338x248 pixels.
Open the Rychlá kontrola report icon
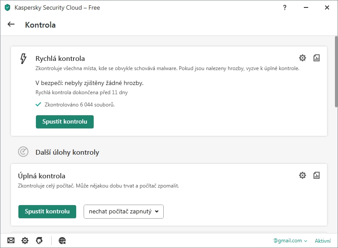pyautogui.click(x=317, y=58)
